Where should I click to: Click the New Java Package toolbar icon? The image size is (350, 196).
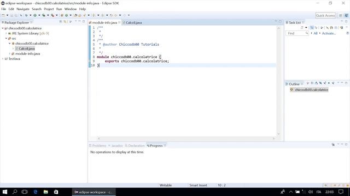click(62, 15)
